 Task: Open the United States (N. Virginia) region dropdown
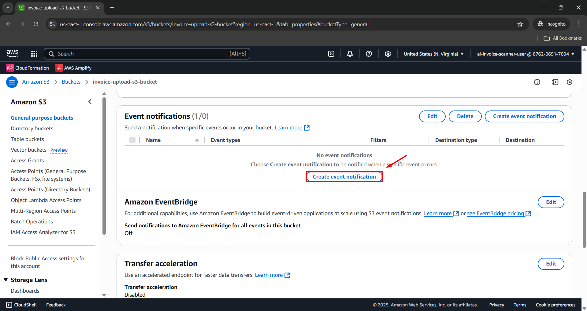(433, 54)
